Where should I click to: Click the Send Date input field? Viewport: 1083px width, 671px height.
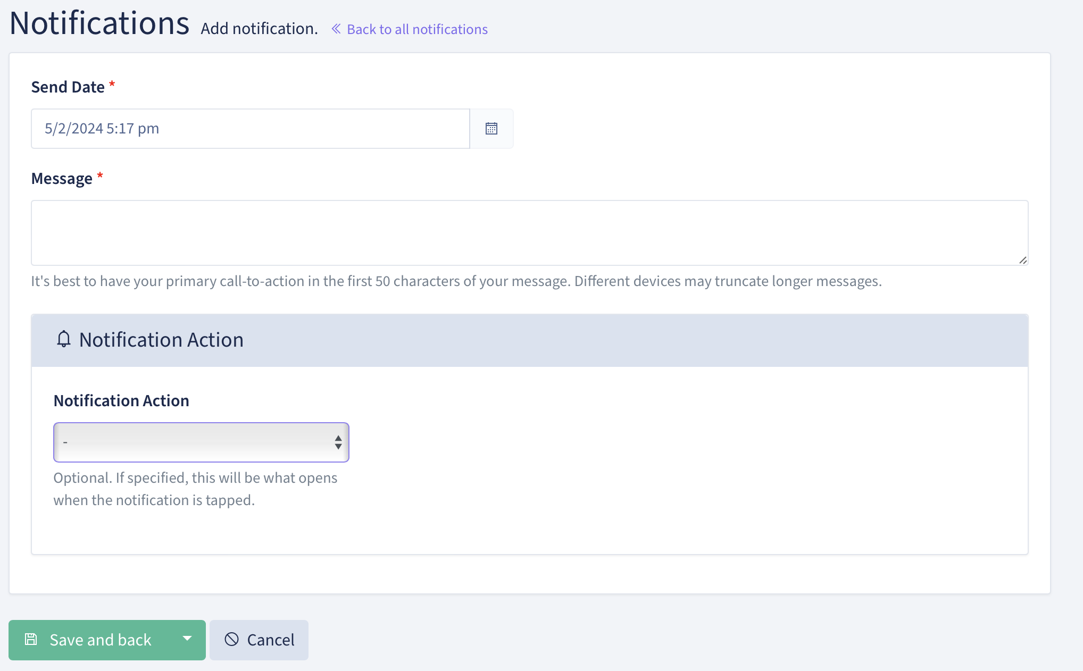coord(251,129)
